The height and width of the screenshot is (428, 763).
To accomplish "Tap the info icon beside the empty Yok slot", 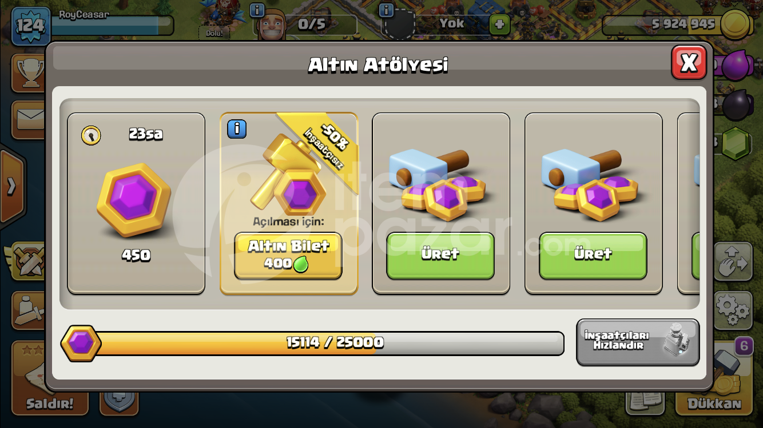I will (x=387, y=10).
